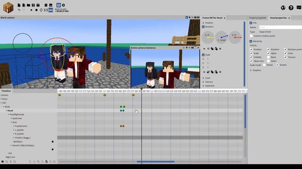The height and width of the screenshot is (169, 302).
Task: Select the Timeline tab
Action: tap(6, 91)
